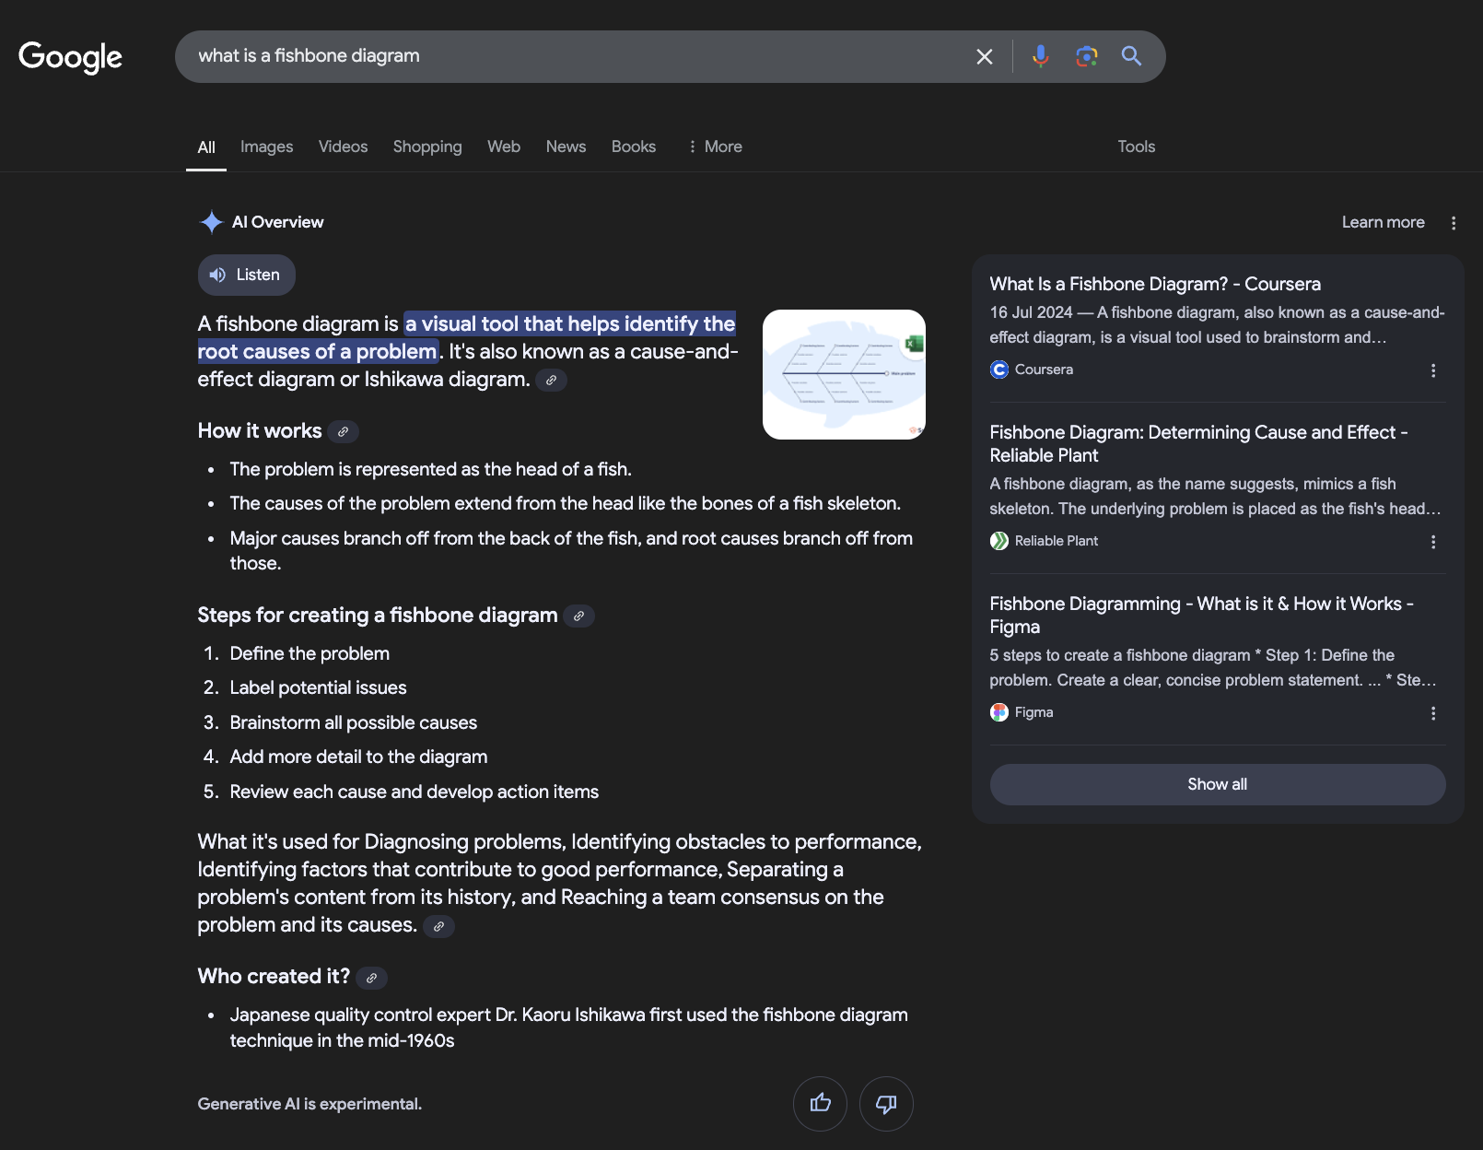Open the three-dot menu on the Coursera result
The width and height of the screenshot is (1483, 1150).
coord(1433,370)
